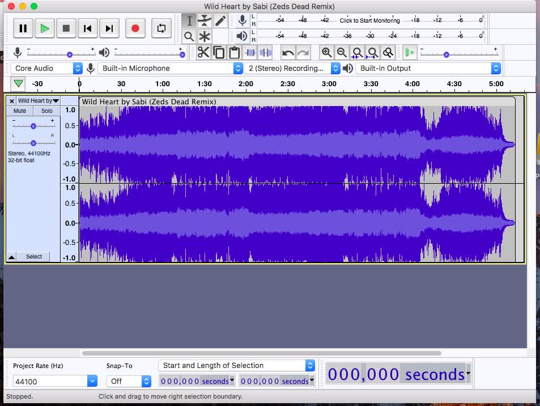Select the Selection (I-beam) tool

tap(189, 20)
